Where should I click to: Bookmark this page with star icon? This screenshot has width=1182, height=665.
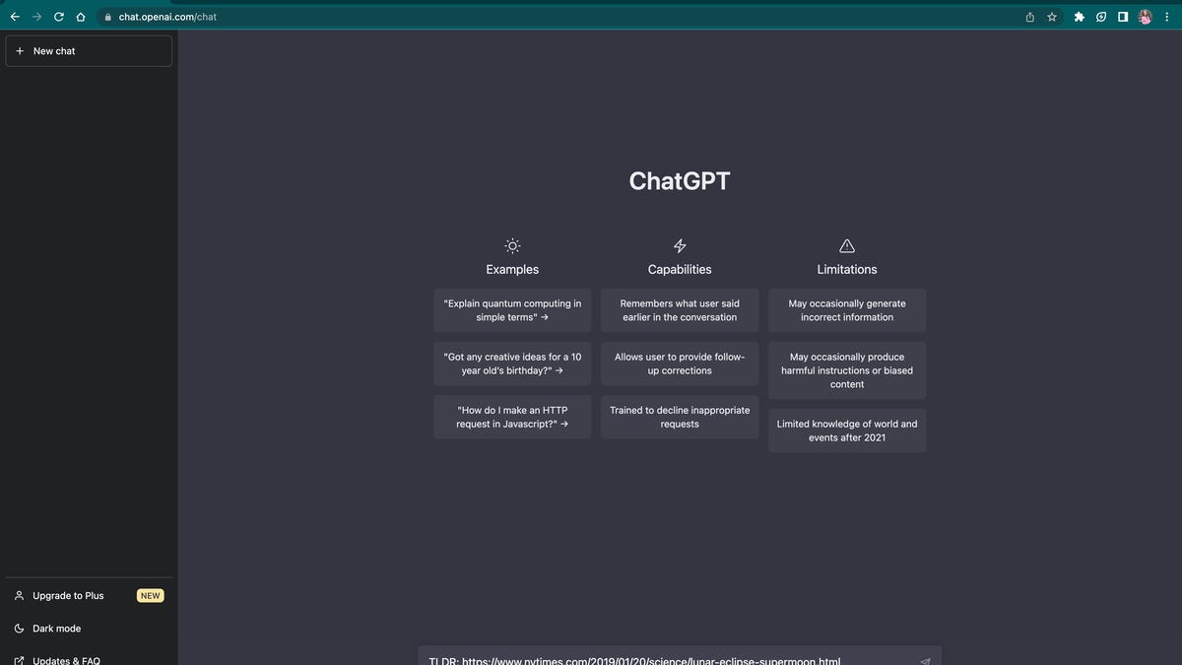pyautogui.click(x=1052, y=17)
